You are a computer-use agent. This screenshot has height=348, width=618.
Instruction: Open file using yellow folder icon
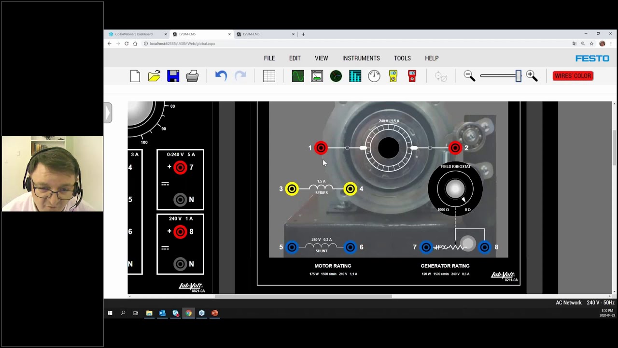click(x=154, y=76)
